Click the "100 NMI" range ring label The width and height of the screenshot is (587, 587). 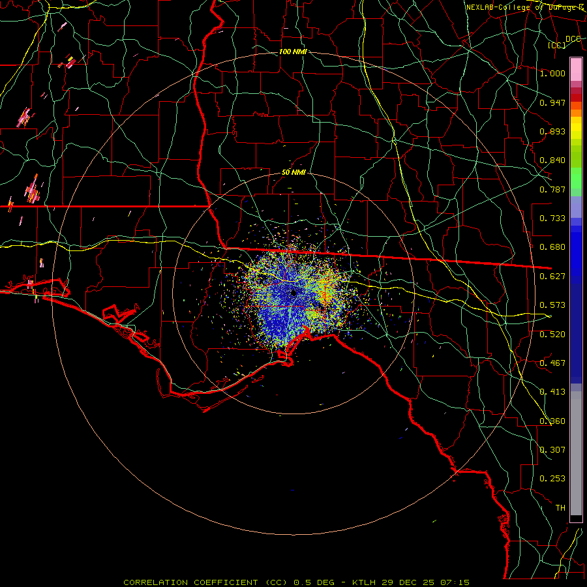tap(293, 52)
